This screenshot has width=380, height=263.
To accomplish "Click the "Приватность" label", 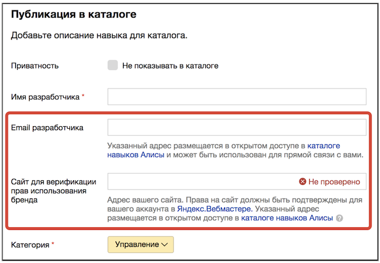I will pyautogui.click(x=35, y=66).
